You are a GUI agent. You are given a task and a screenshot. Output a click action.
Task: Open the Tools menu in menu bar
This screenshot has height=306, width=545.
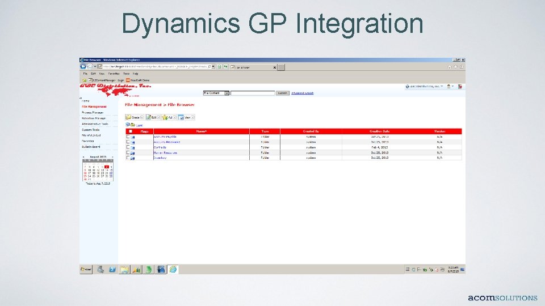coord(126,74)
